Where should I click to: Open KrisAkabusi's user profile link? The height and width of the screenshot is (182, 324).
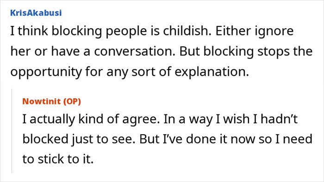36,13
